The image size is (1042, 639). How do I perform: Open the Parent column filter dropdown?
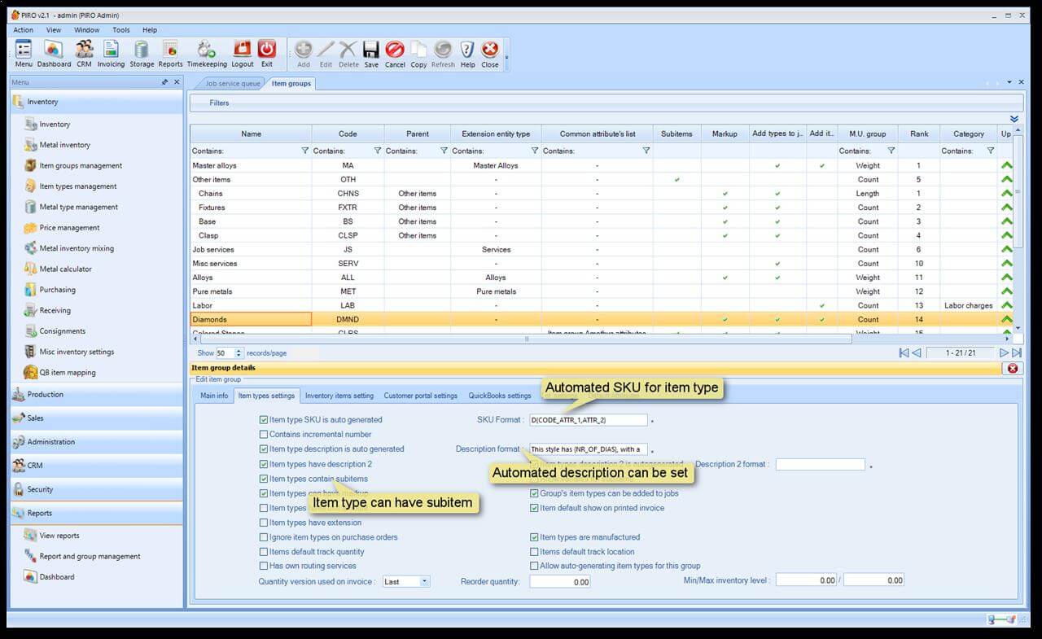click(x=444, y=151)
